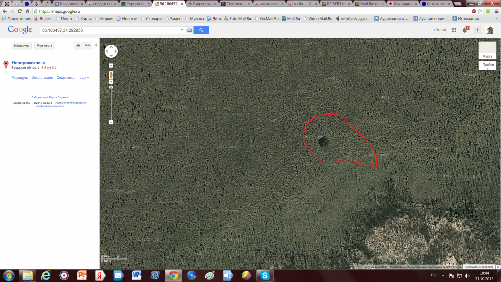
Task: Pan the map down with arrow
Action: pos(111,55)
